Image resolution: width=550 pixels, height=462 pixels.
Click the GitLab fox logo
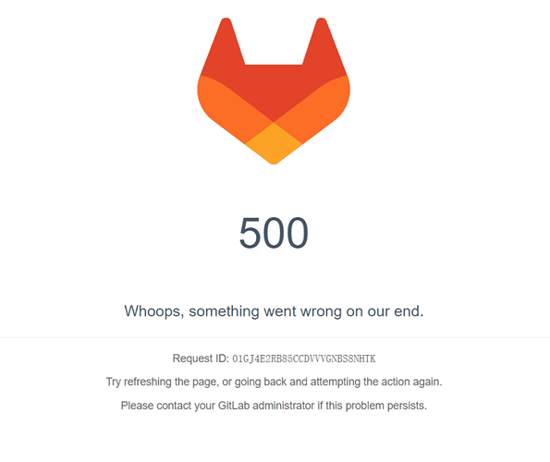tap(274, 91)
